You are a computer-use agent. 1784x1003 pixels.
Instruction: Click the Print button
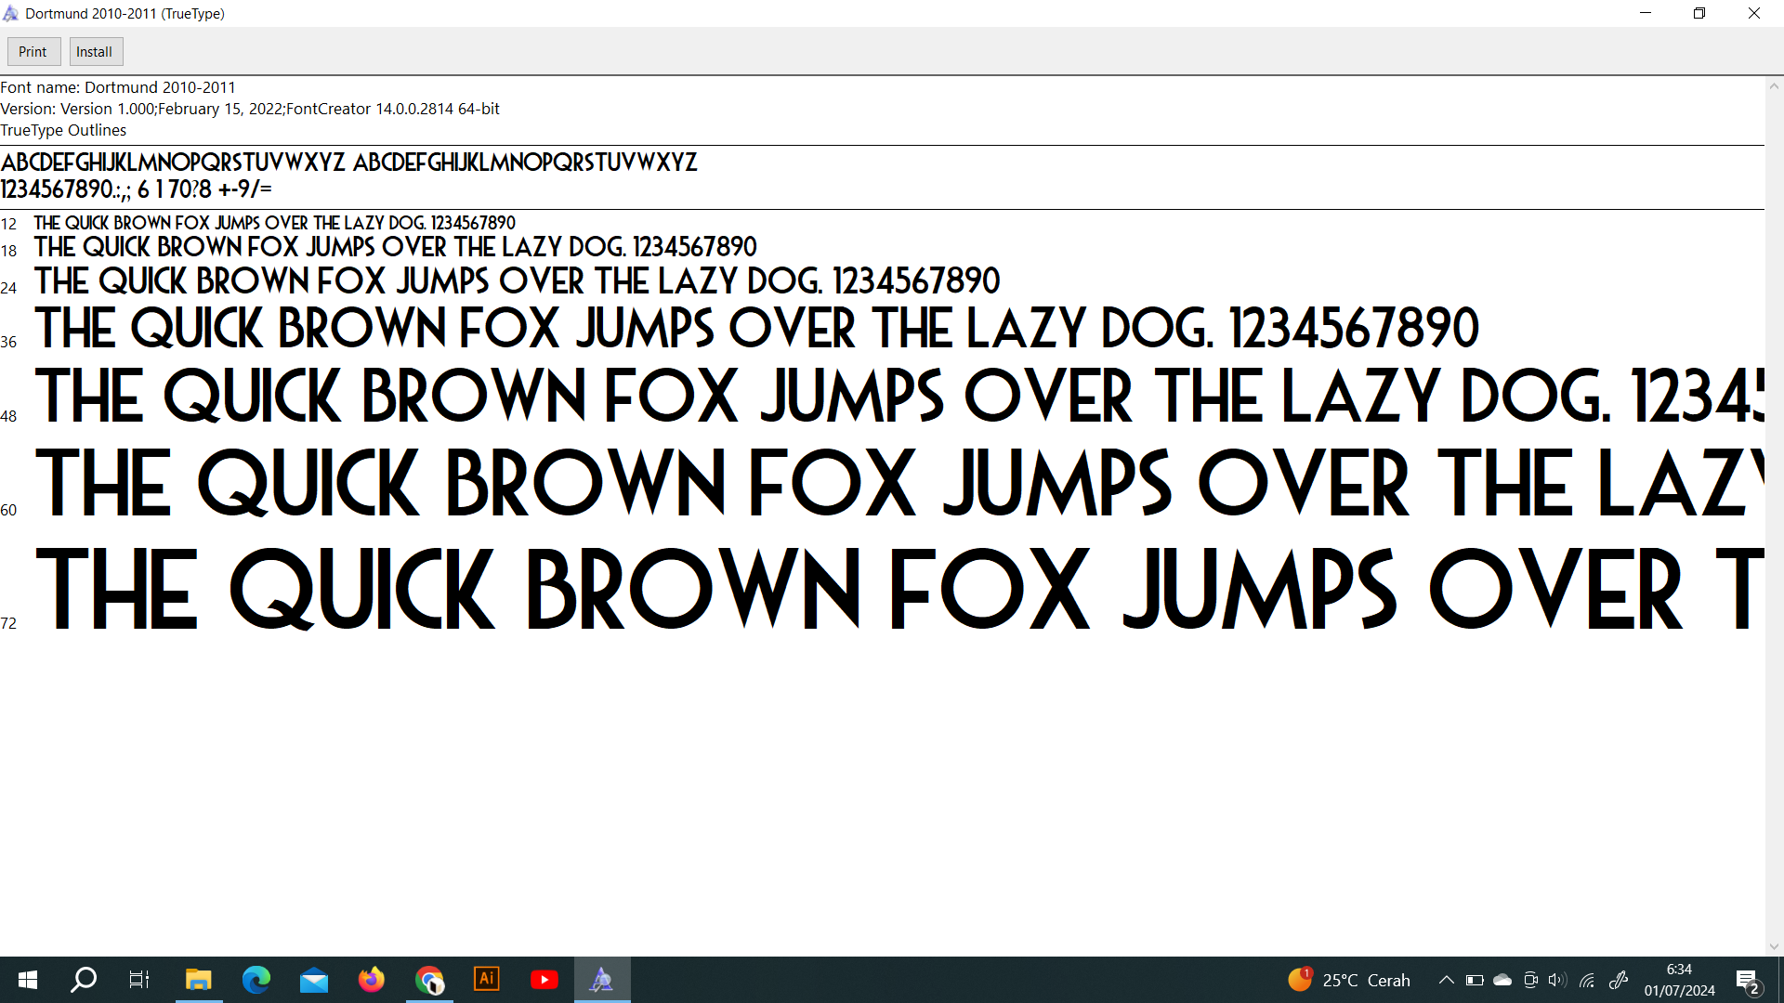(33, 52)
